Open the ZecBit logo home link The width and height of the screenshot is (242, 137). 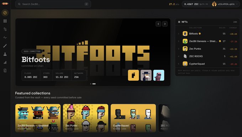[5, 4]
